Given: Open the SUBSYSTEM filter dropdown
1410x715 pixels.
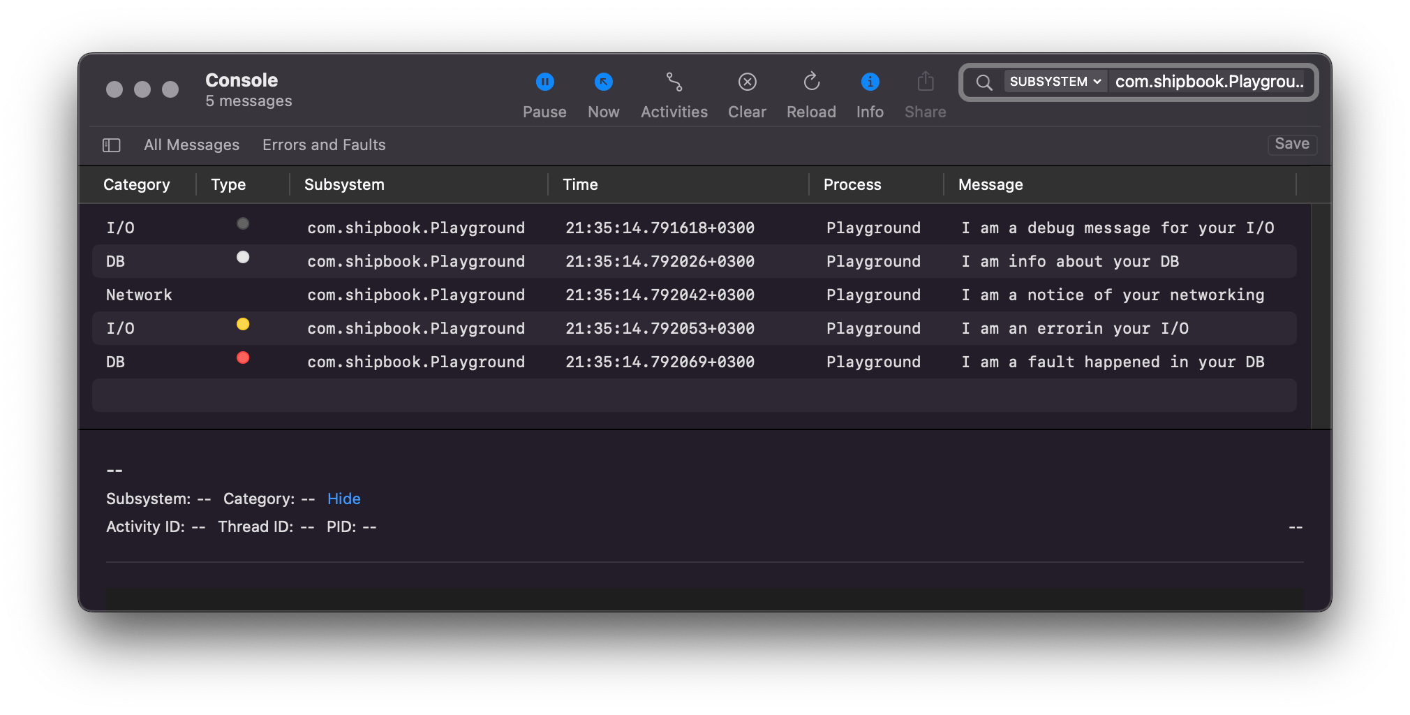Looking at the screenshot, I should 1054,81.
